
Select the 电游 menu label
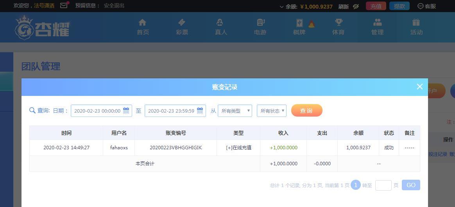click(260, 32)
